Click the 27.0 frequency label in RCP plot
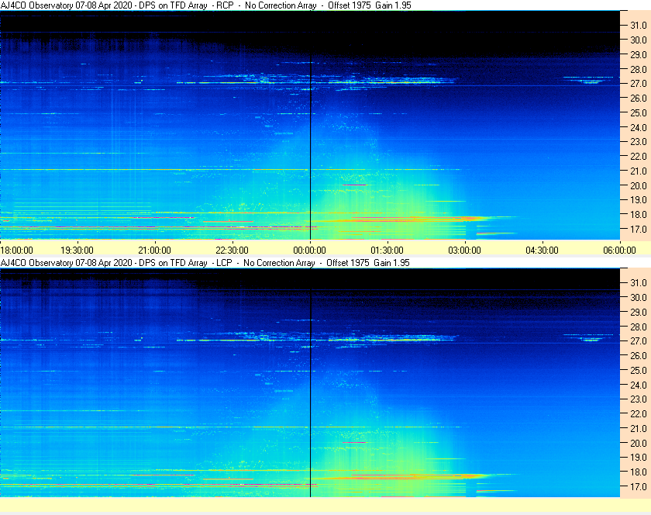Image resolution: width=651 pixels, height=515 pixels. pyautogui.click(x=639, y=84)
